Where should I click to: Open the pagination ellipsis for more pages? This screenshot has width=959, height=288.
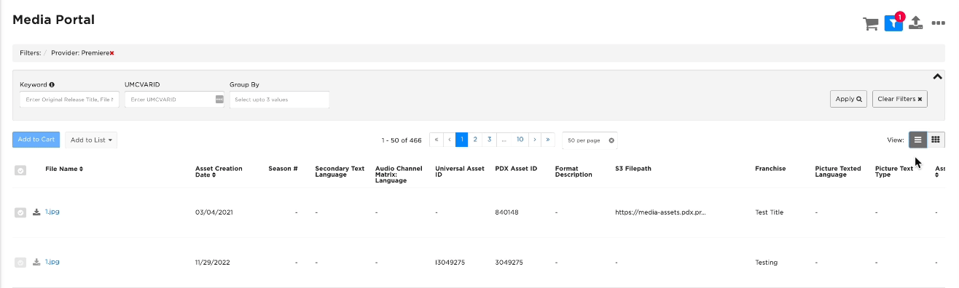(504, 140)
